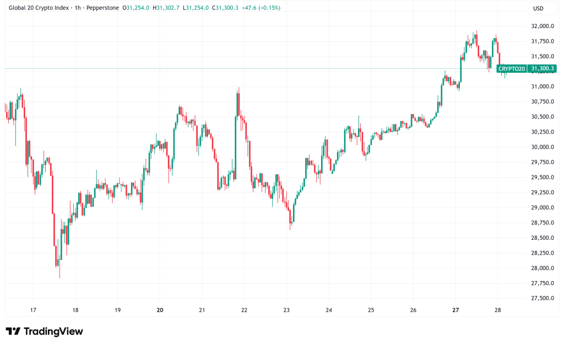
Task: Click the open value O31,254.0
Action: click(138, 8)
